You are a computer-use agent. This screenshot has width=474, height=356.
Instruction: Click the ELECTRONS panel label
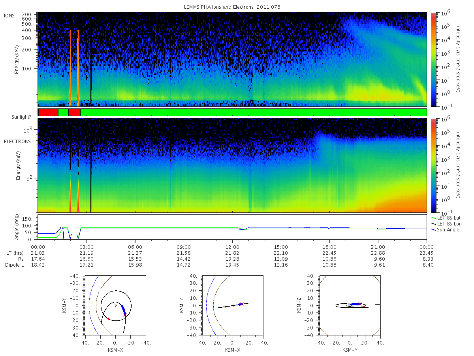point(17,141)
